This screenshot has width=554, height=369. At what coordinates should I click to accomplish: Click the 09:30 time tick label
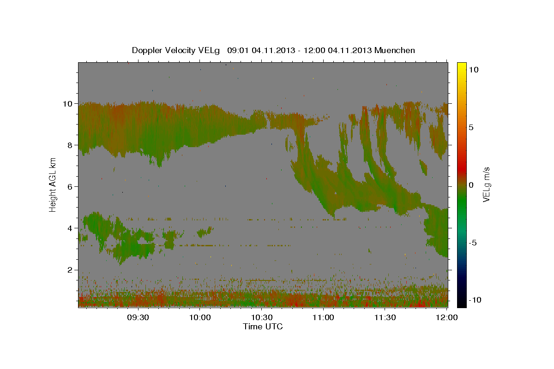[x=138, y=317]
